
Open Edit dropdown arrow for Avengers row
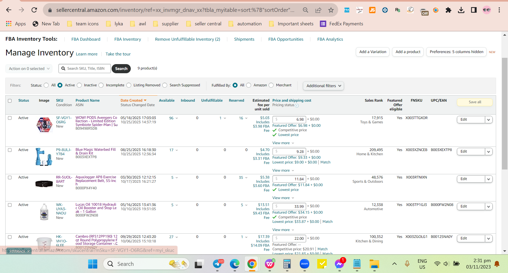tap(489, 120)
